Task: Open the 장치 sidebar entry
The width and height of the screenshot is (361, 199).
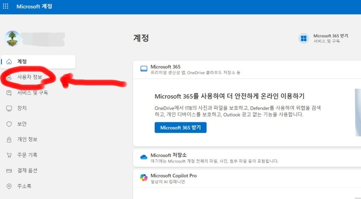Action: click(22, 108)
